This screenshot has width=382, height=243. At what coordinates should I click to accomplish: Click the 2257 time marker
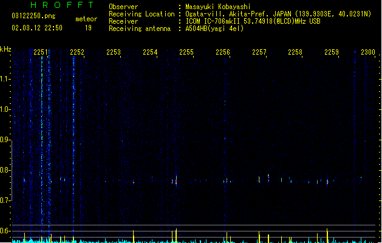(259, 52)
